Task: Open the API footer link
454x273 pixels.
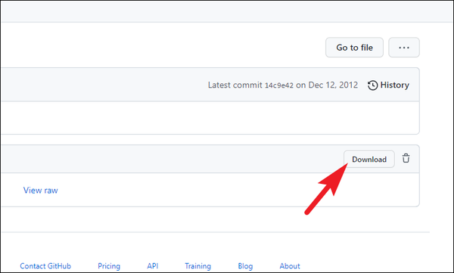Action: [x=153, y=265]
